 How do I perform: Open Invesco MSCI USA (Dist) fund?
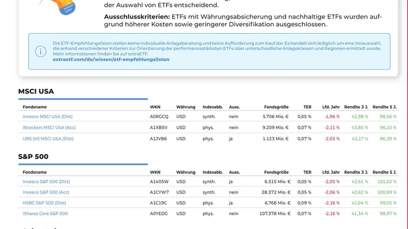tap(48, 116)
